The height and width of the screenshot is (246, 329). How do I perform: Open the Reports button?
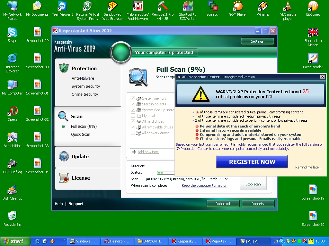[258, 203]
